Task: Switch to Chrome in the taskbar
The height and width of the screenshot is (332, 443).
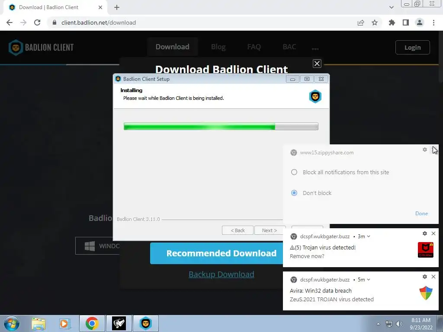Action: point(92,323)
